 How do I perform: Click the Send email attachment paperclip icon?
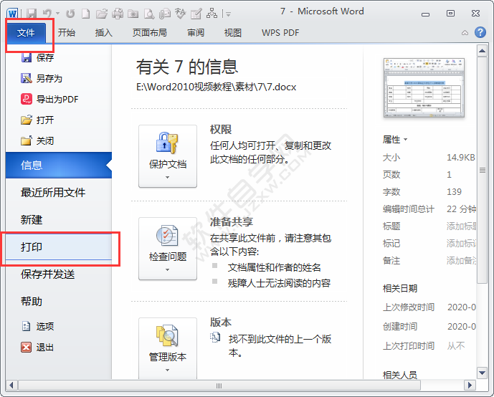(x=165, y=14)
